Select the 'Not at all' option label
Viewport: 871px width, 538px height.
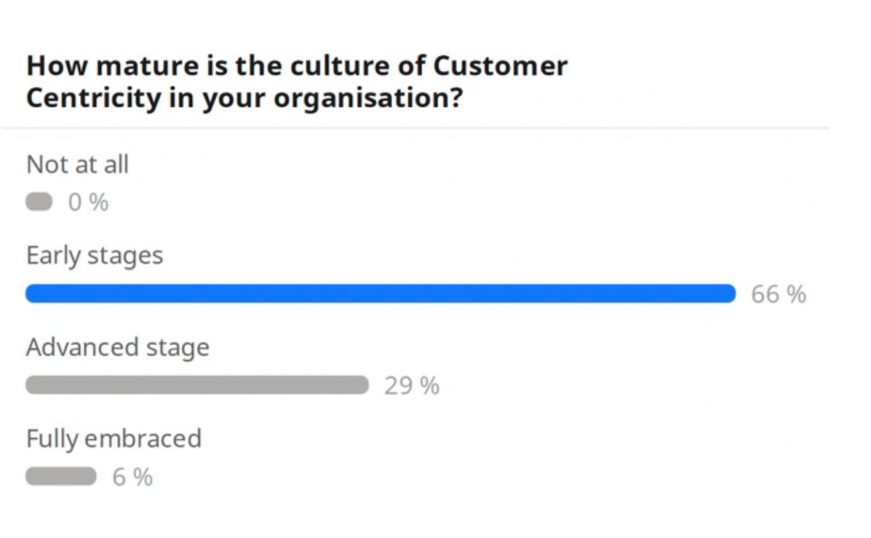point(77,164)
